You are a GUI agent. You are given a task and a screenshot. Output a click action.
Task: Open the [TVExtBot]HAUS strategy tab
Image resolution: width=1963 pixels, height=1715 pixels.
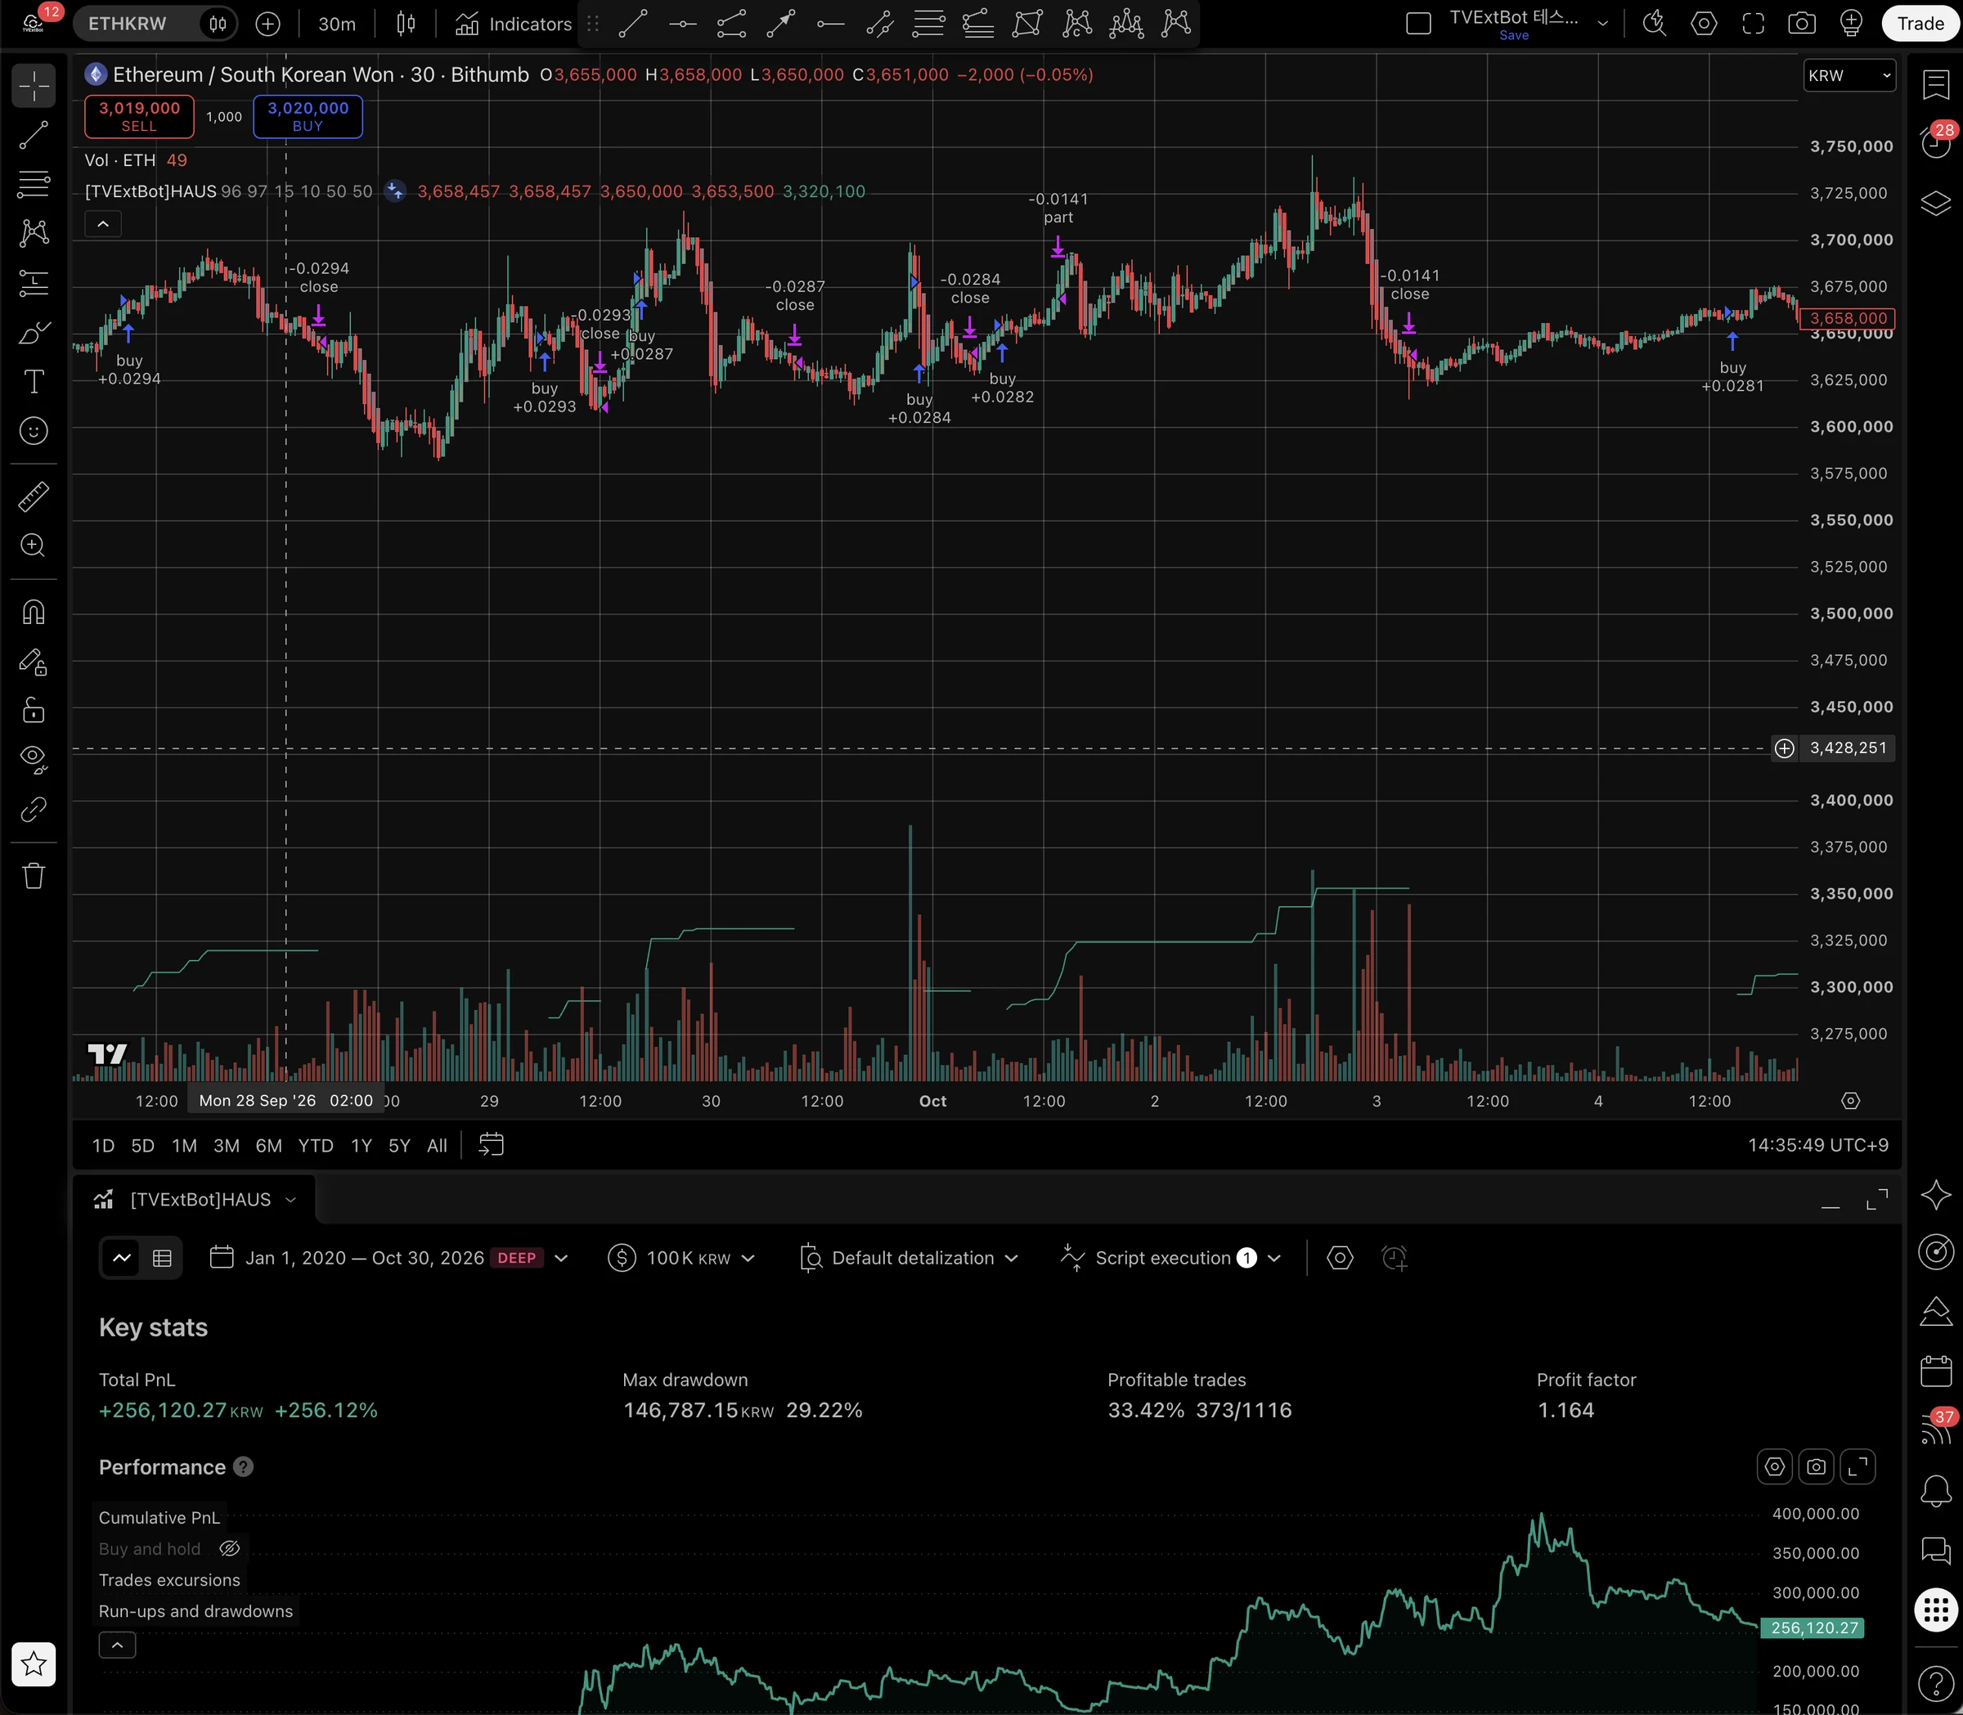point(195,1199)
